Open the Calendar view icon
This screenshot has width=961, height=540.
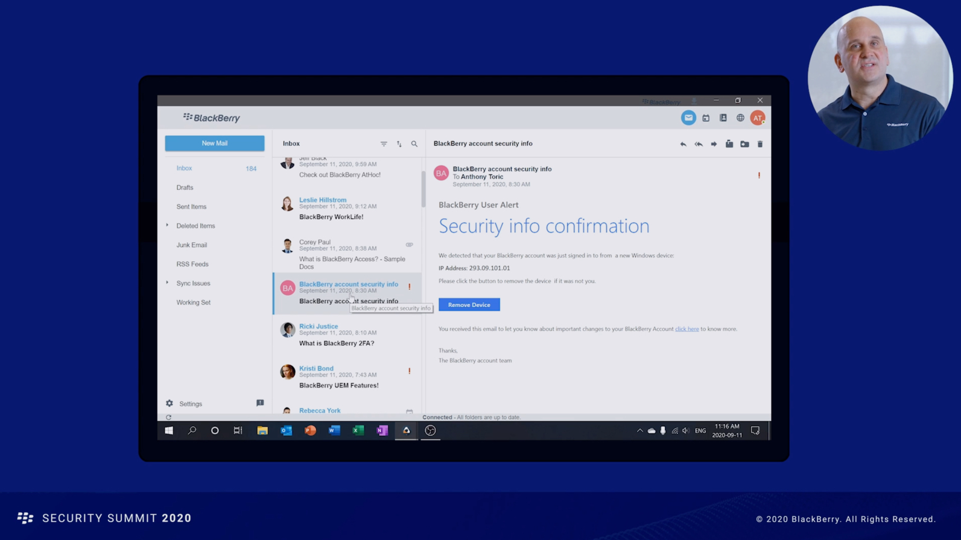click(706, 118)
